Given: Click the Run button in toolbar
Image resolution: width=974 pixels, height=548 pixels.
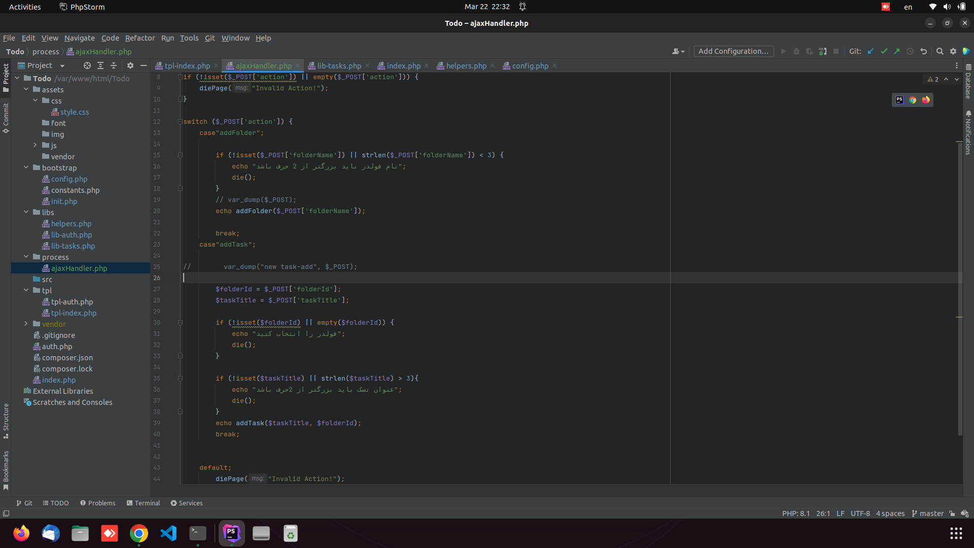Looking at the screenshot, I should tap(783, 52).
